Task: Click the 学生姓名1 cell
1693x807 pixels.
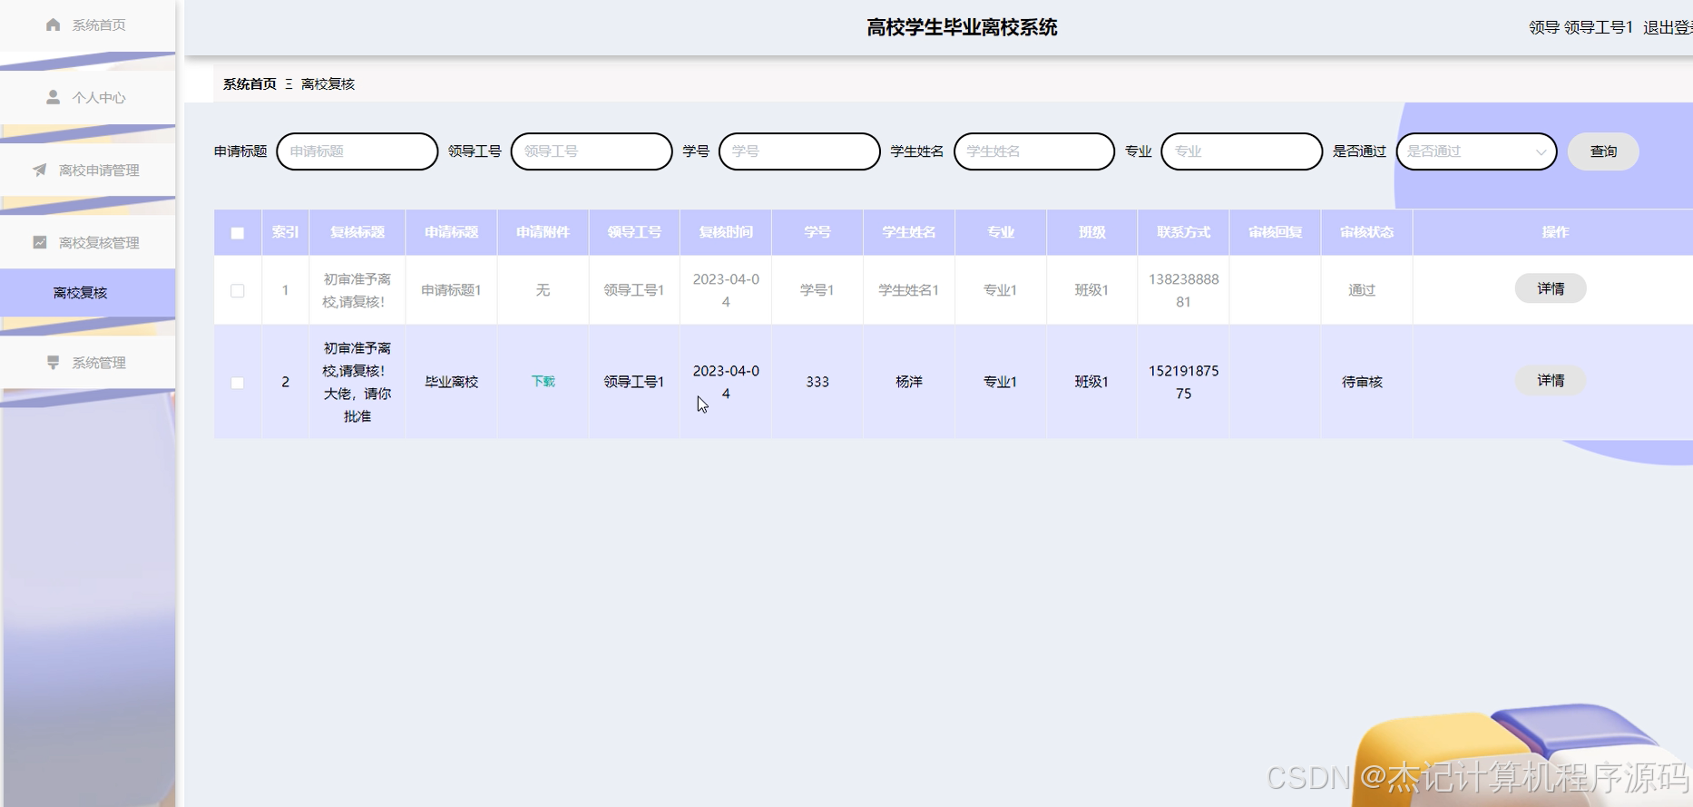Action: [909, 290]
